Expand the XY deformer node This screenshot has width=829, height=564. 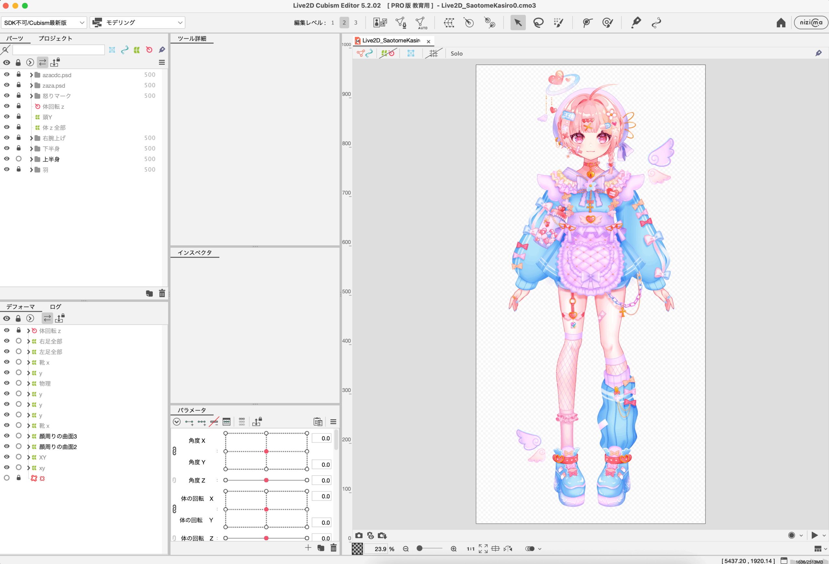tap(28, 458)
